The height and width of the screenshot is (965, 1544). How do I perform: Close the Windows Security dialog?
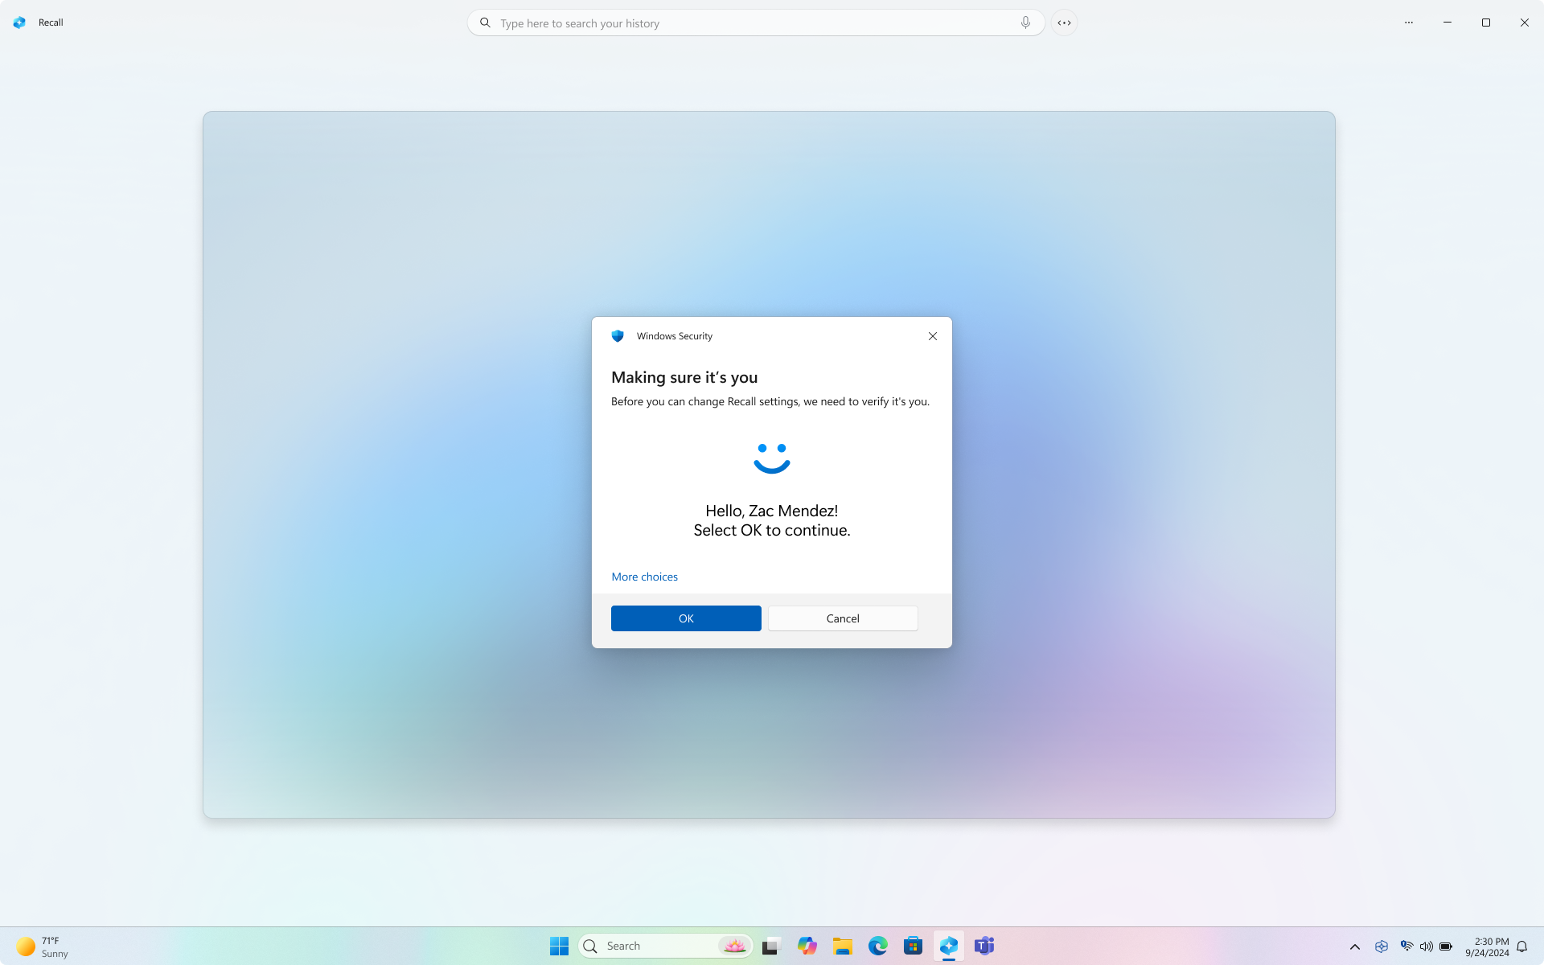click(x=933, y=336)
